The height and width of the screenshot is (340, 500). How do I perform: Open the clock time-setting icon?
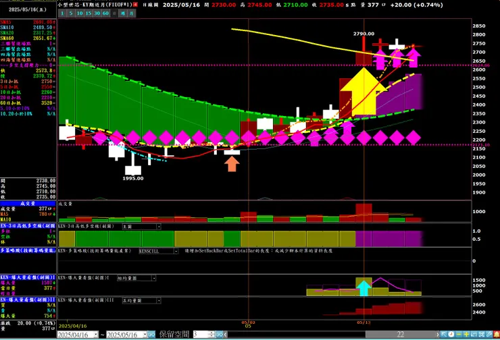451,335
